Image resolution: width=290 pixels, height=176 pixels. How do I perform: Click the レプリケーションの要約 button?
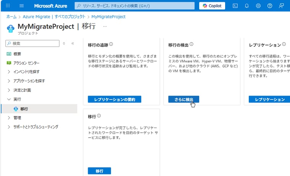[114, 99]
